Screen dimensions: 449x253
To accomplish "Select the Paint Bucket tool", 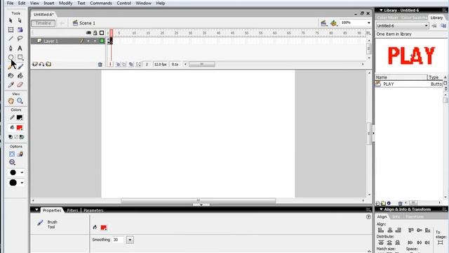I will click(20, 76).
